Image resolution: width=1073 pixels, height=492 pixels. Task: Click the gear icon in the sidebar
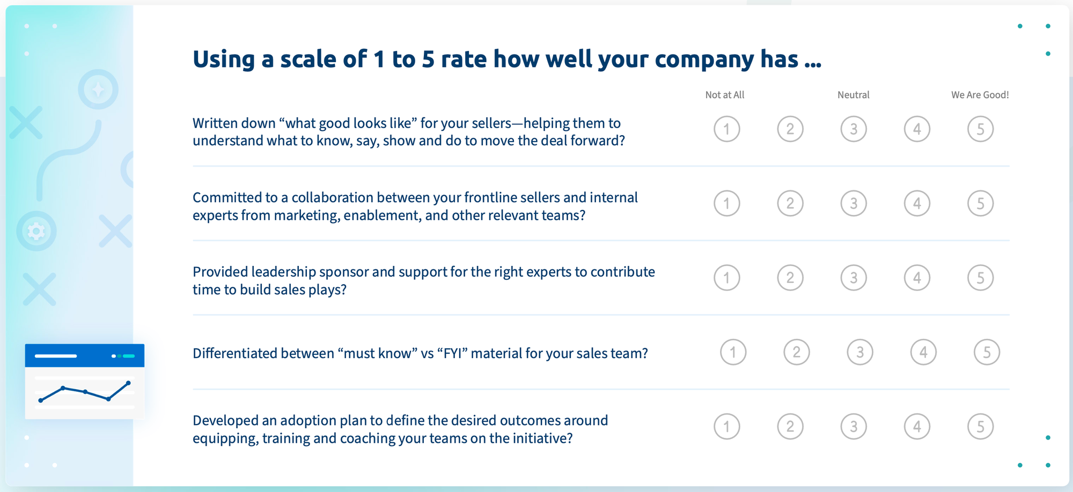point(36,232)
